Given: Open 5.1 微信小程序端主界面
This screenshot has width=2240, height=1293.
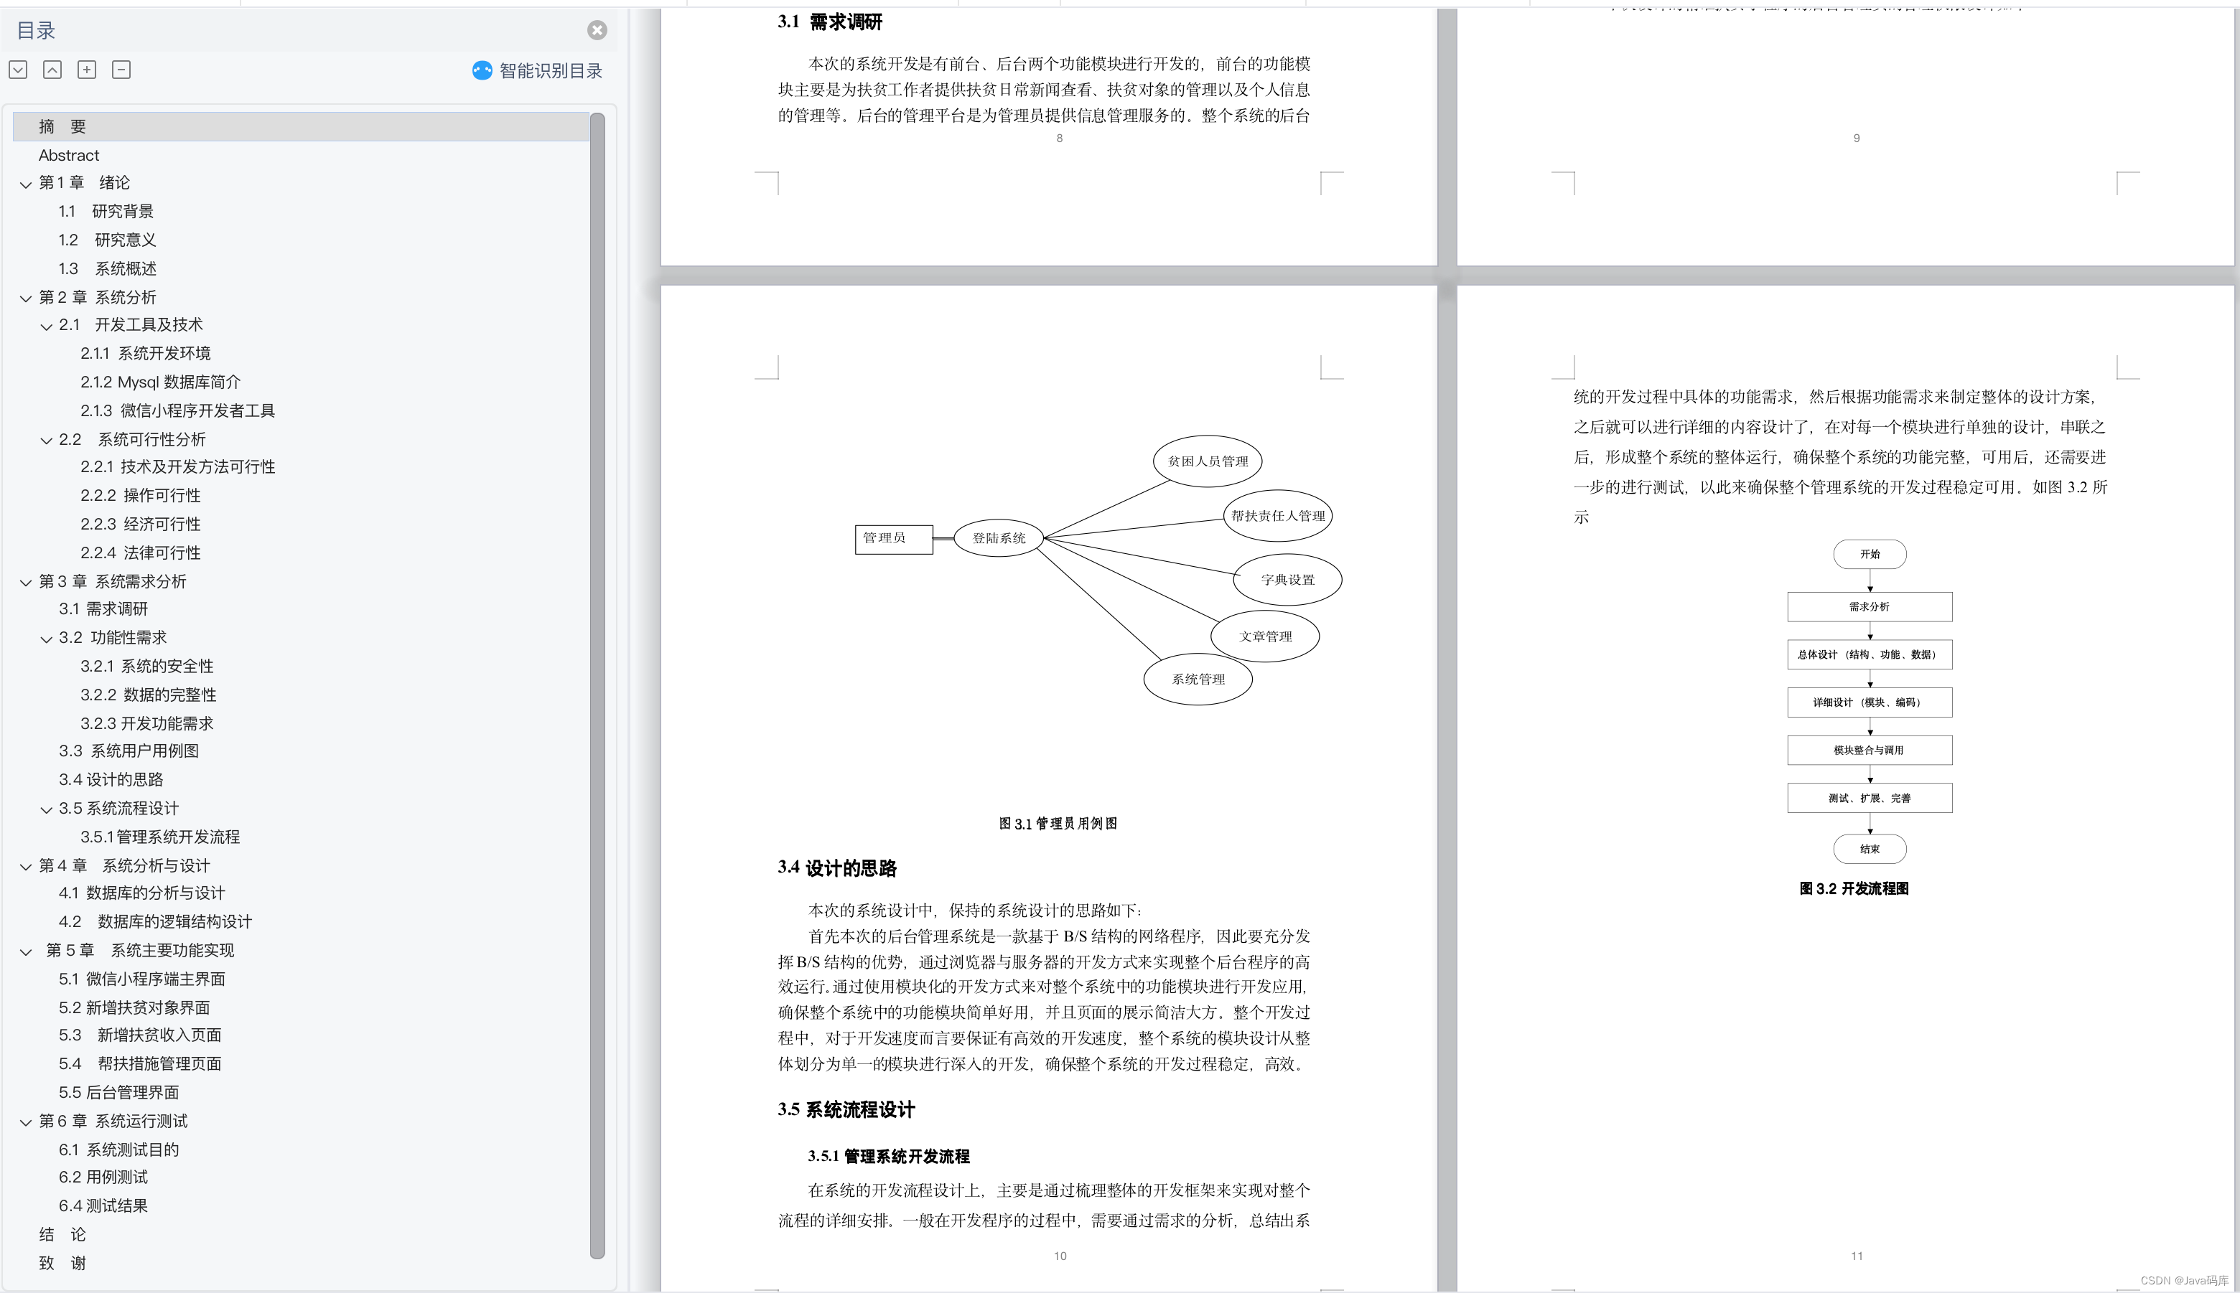Looking at the screenshot, I should tap(142, 979).
